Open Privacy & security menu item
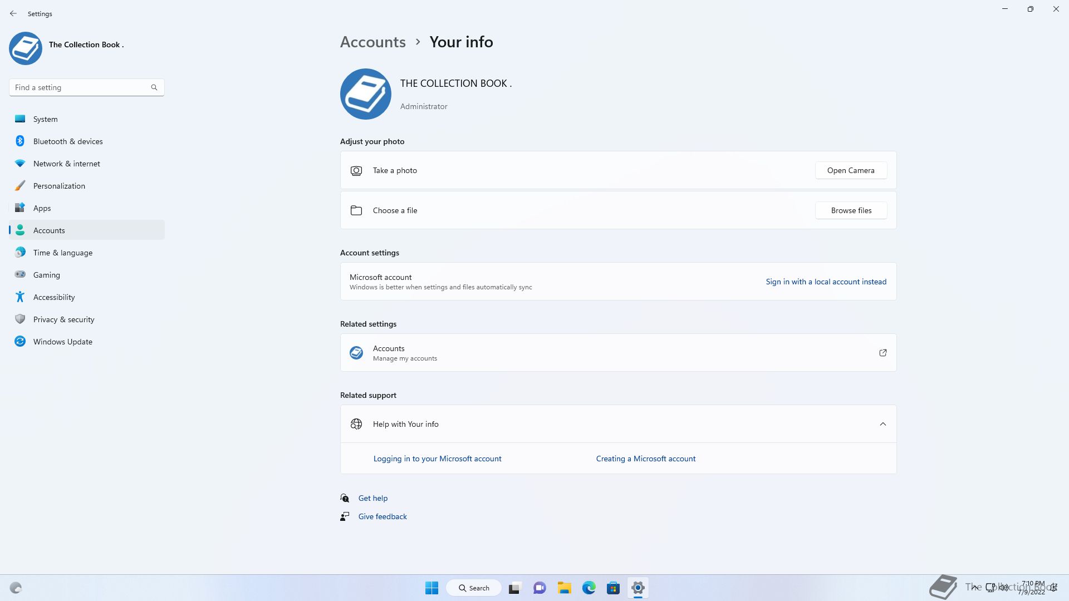The width and height of the screenshot is (1069, 601). coord(87,319)
